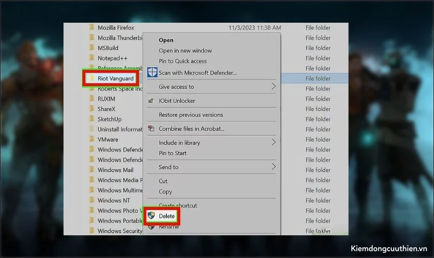
Task: Select the VMware folder name
Action: pos(107,139)
